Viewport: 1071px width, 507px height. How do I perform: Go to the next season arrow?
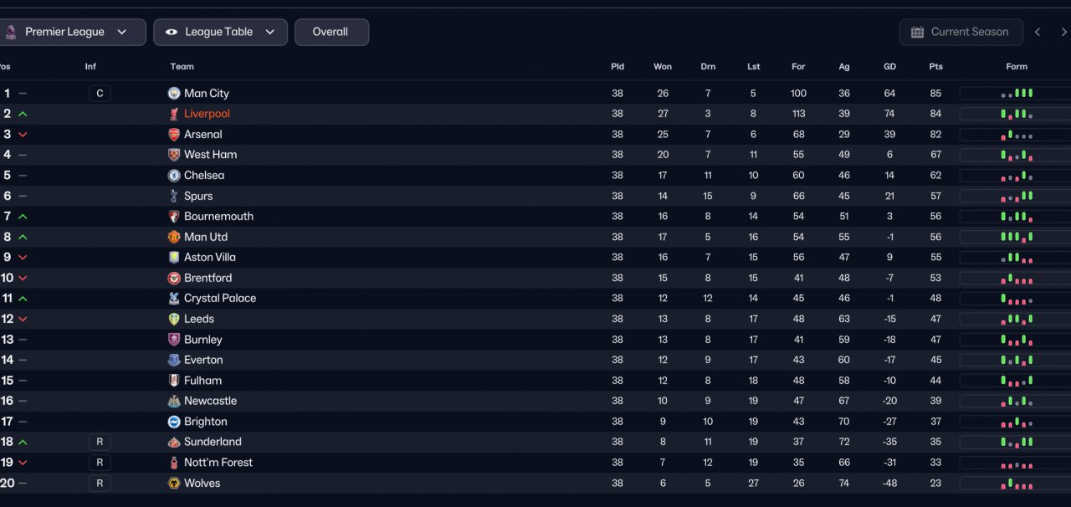1063,33
